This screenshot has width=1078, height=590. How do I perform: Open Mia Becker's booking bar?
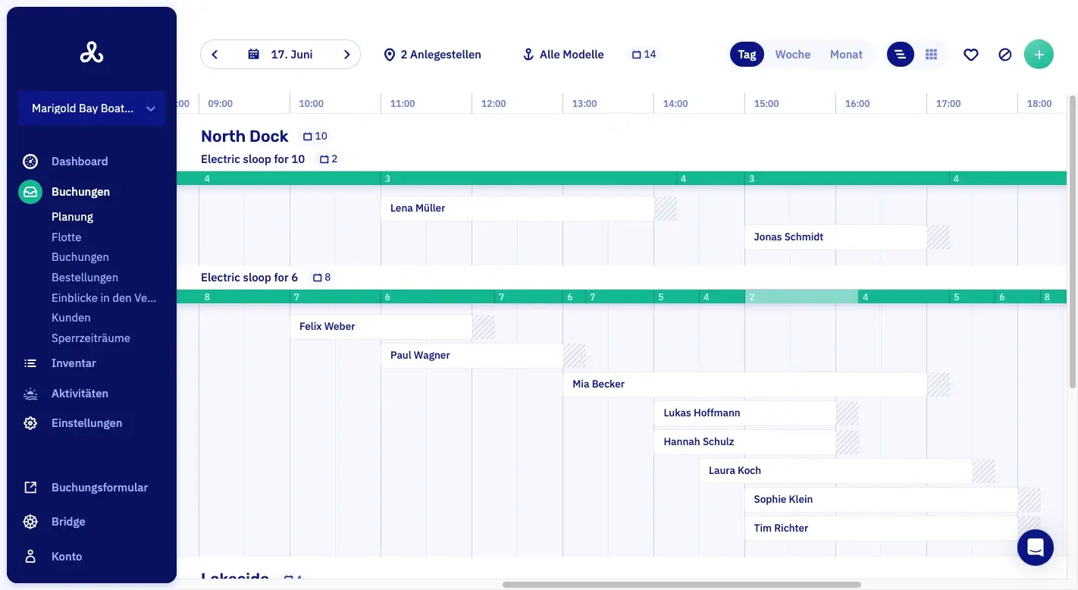tap(745, 384)
